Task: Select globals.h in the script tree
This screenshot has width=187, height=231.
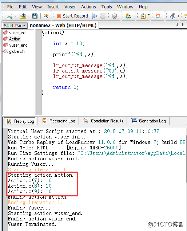Action: click(x=17, y=51)
